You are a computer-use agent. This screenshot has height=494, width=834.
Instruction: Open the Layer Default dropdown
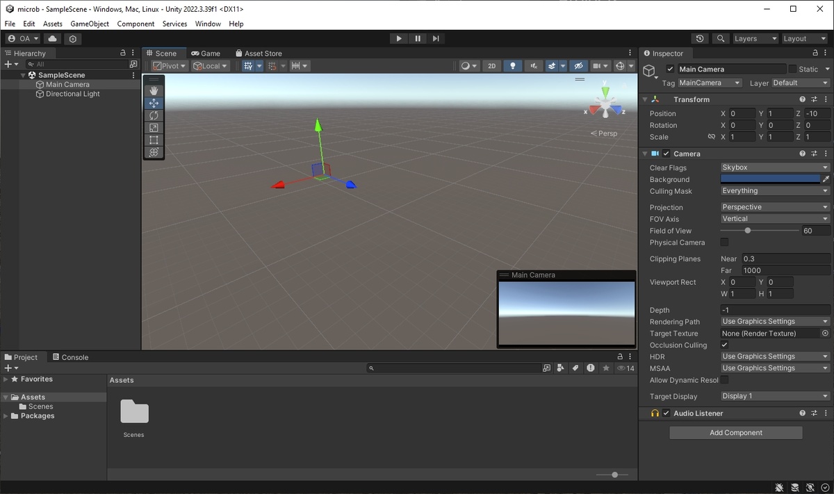(x=800, y=83)
